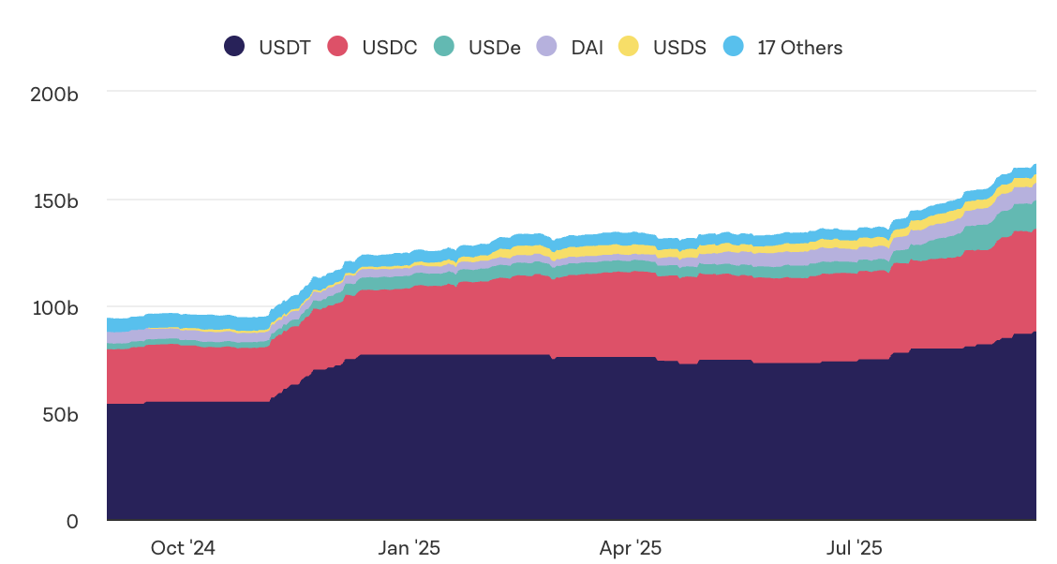Click the dark navy USDT legend dot
The image size is (1057, 564).
coord(234,47)
